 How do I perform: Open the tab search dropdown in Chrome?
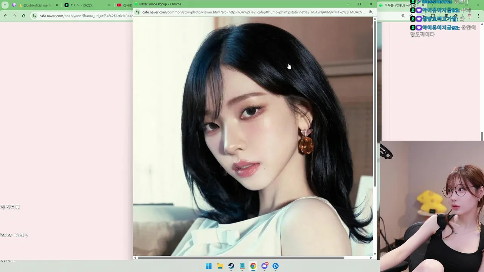[5, 5]
